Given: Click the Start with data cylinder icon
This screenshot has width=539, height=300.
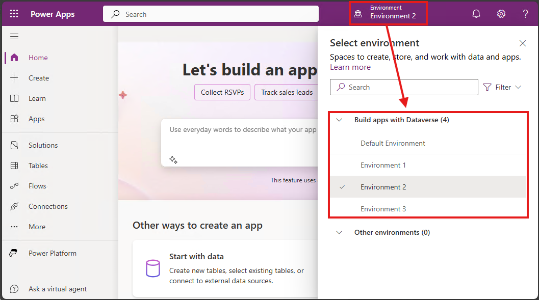Looking at the screenshot, I should click(x=153, y=268).
